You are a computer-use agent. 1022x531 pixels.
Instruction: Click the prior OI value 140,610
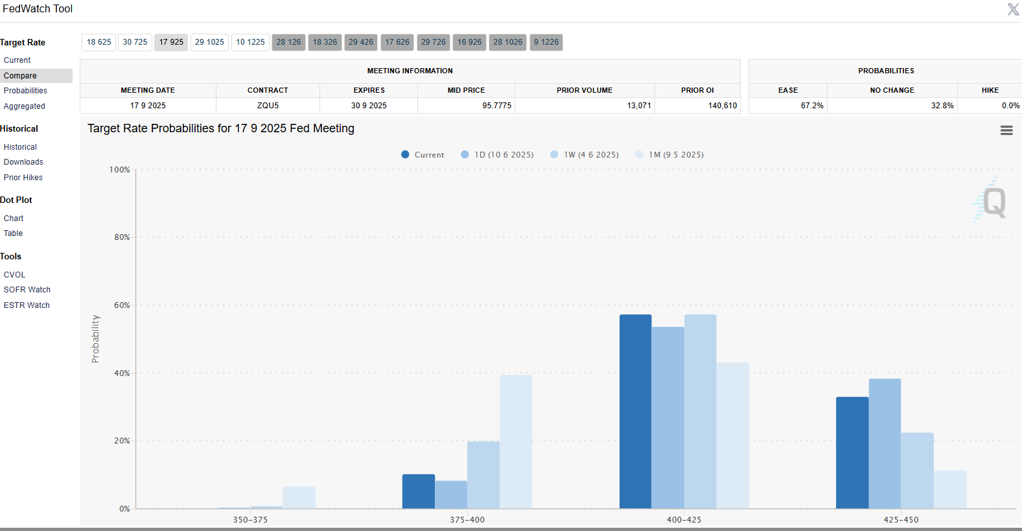tap(723, 106)
